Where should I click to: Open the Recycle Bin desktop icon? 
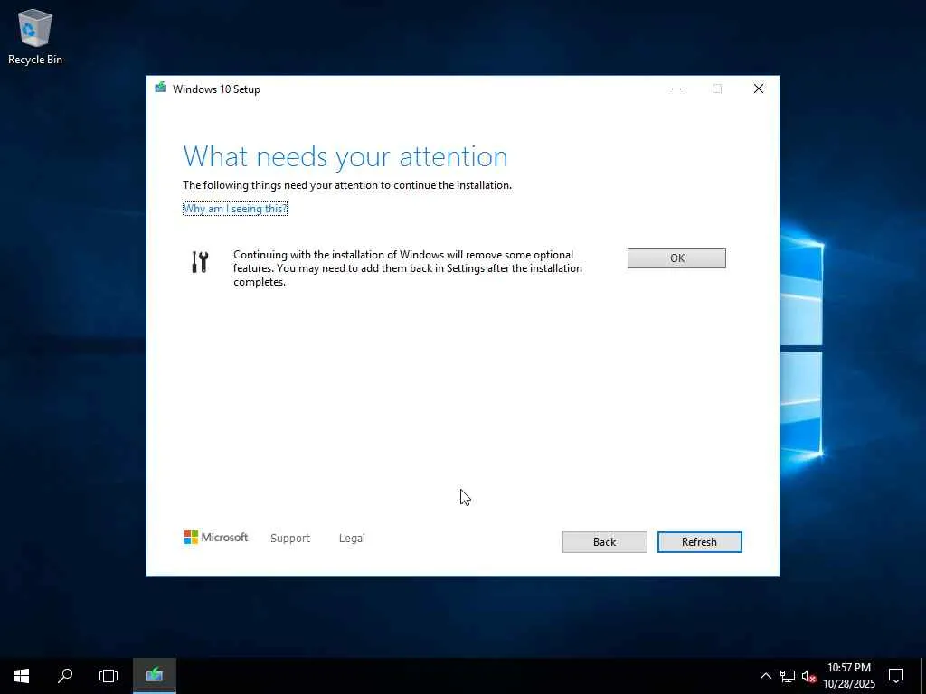(35, 36)
